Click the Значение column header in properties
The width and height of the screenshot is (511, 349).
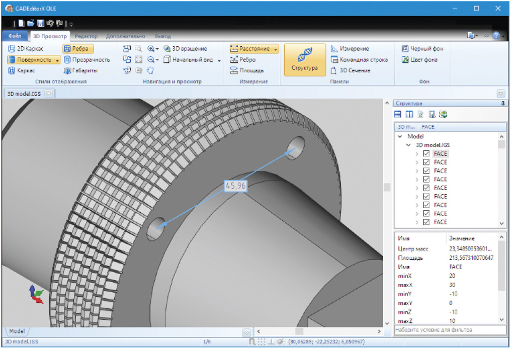point(462,238)
